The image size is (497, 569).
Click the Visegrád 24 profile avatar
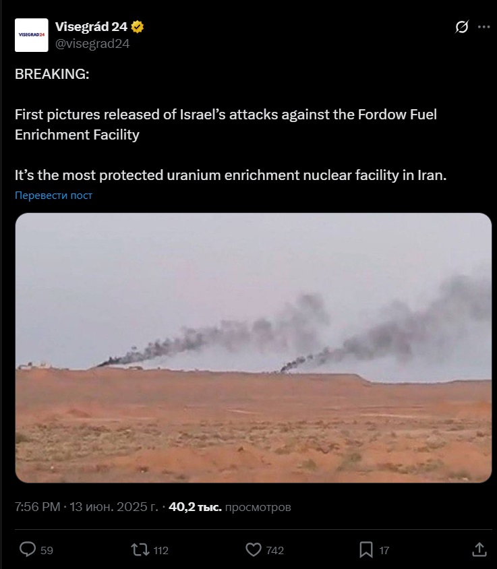click(32, 35)
